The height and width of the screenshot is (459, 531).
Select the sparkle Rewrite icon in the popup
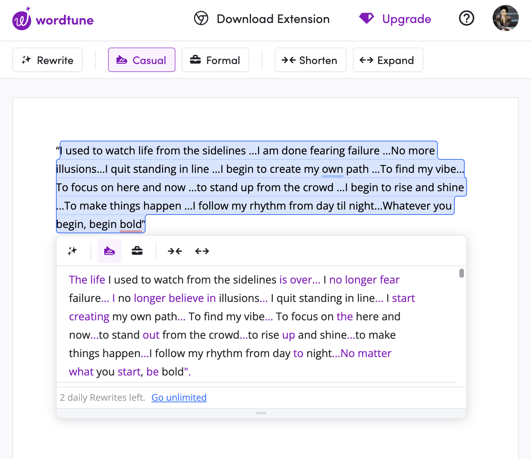click(72, 251)
